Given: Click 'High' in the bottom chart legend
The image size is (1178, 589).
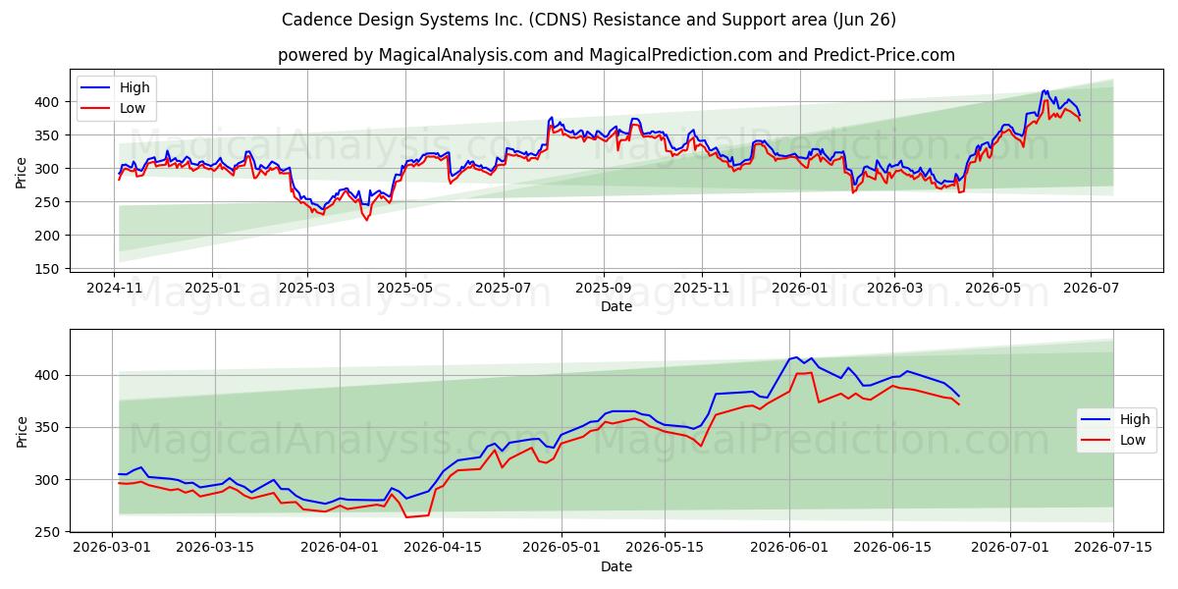Looking at the screenshot, I should [x=1135, y=419].
